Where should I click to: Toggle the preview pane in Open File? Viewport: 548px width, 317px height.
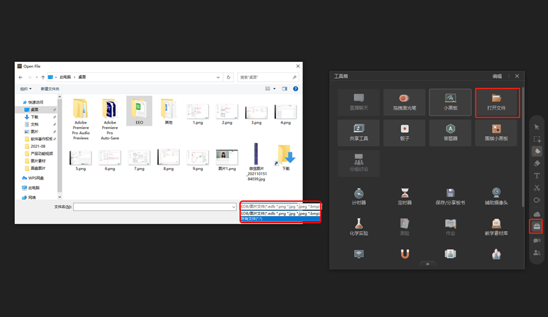pyautogui.click(x=284, y=89)
